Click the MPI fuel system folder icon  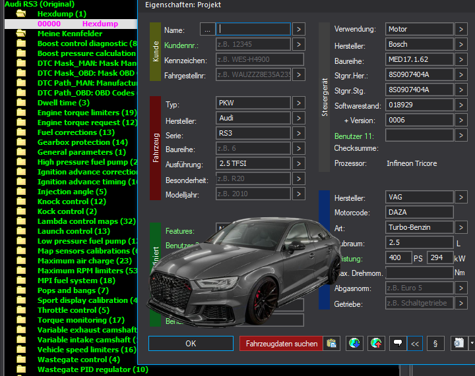pyautogui.click(x=21, y=281)
